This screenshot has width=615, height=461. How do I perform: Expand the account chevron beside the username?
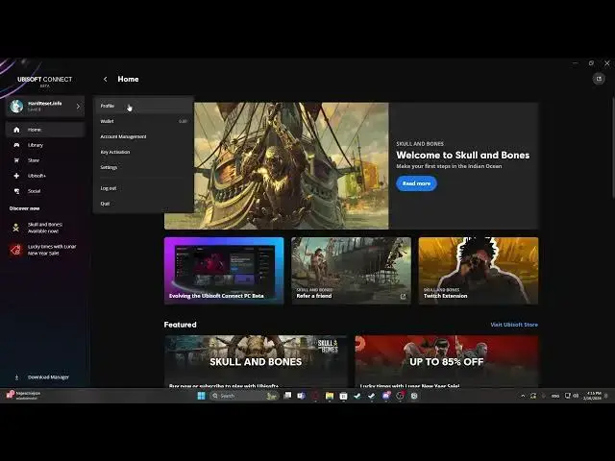point(78,107)
